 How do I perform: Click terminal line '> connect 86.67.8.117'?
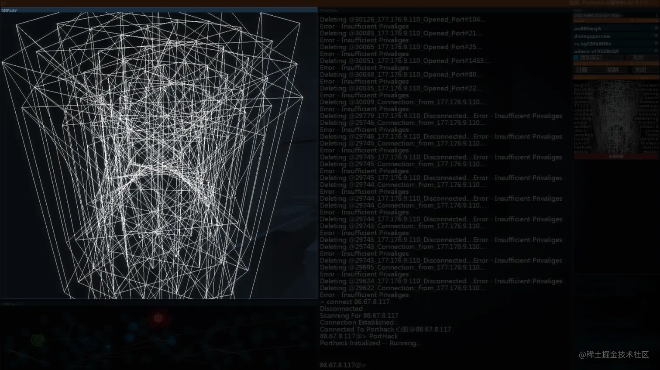pyautogui.click(x=354, y=302)
